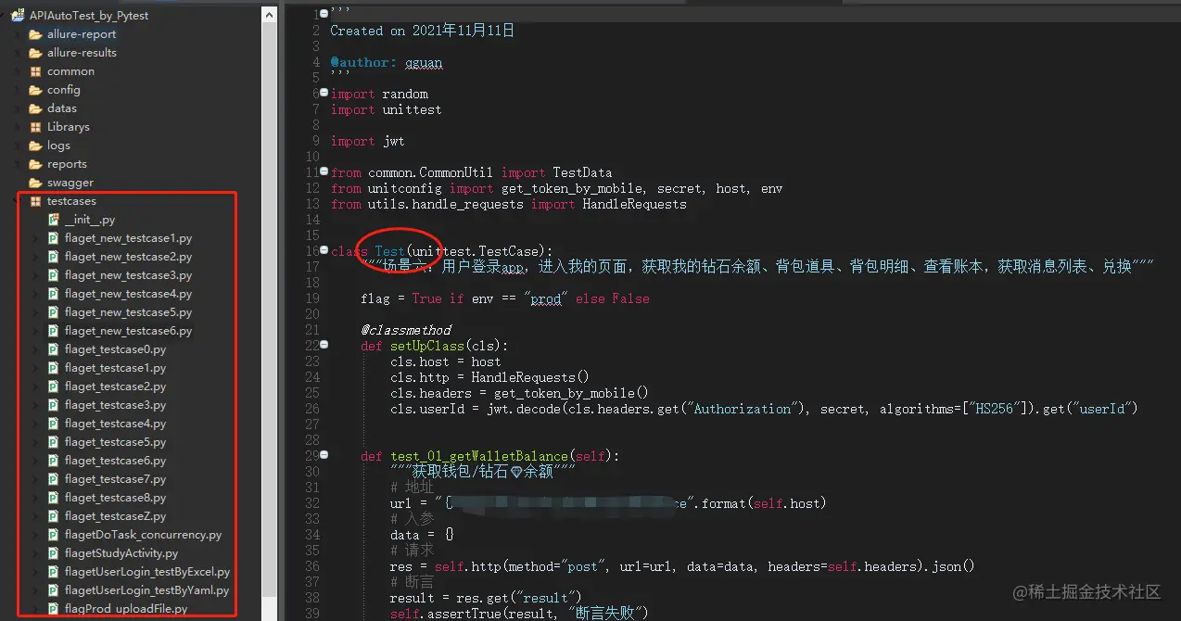Viewport: 1181px width, 621px height.
Task: Expand the common package node
Action: tap(18, 71)
